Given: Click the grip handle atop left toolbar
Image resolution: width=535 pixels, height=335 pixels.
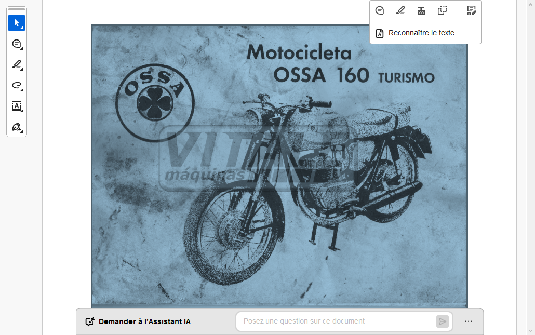Looking at the screenshot, I should pos(17,9).
